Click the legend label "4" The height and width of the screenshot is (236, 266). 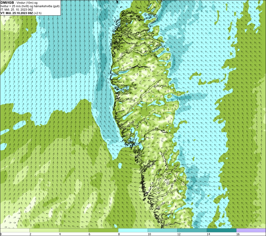tap(60, 234)
